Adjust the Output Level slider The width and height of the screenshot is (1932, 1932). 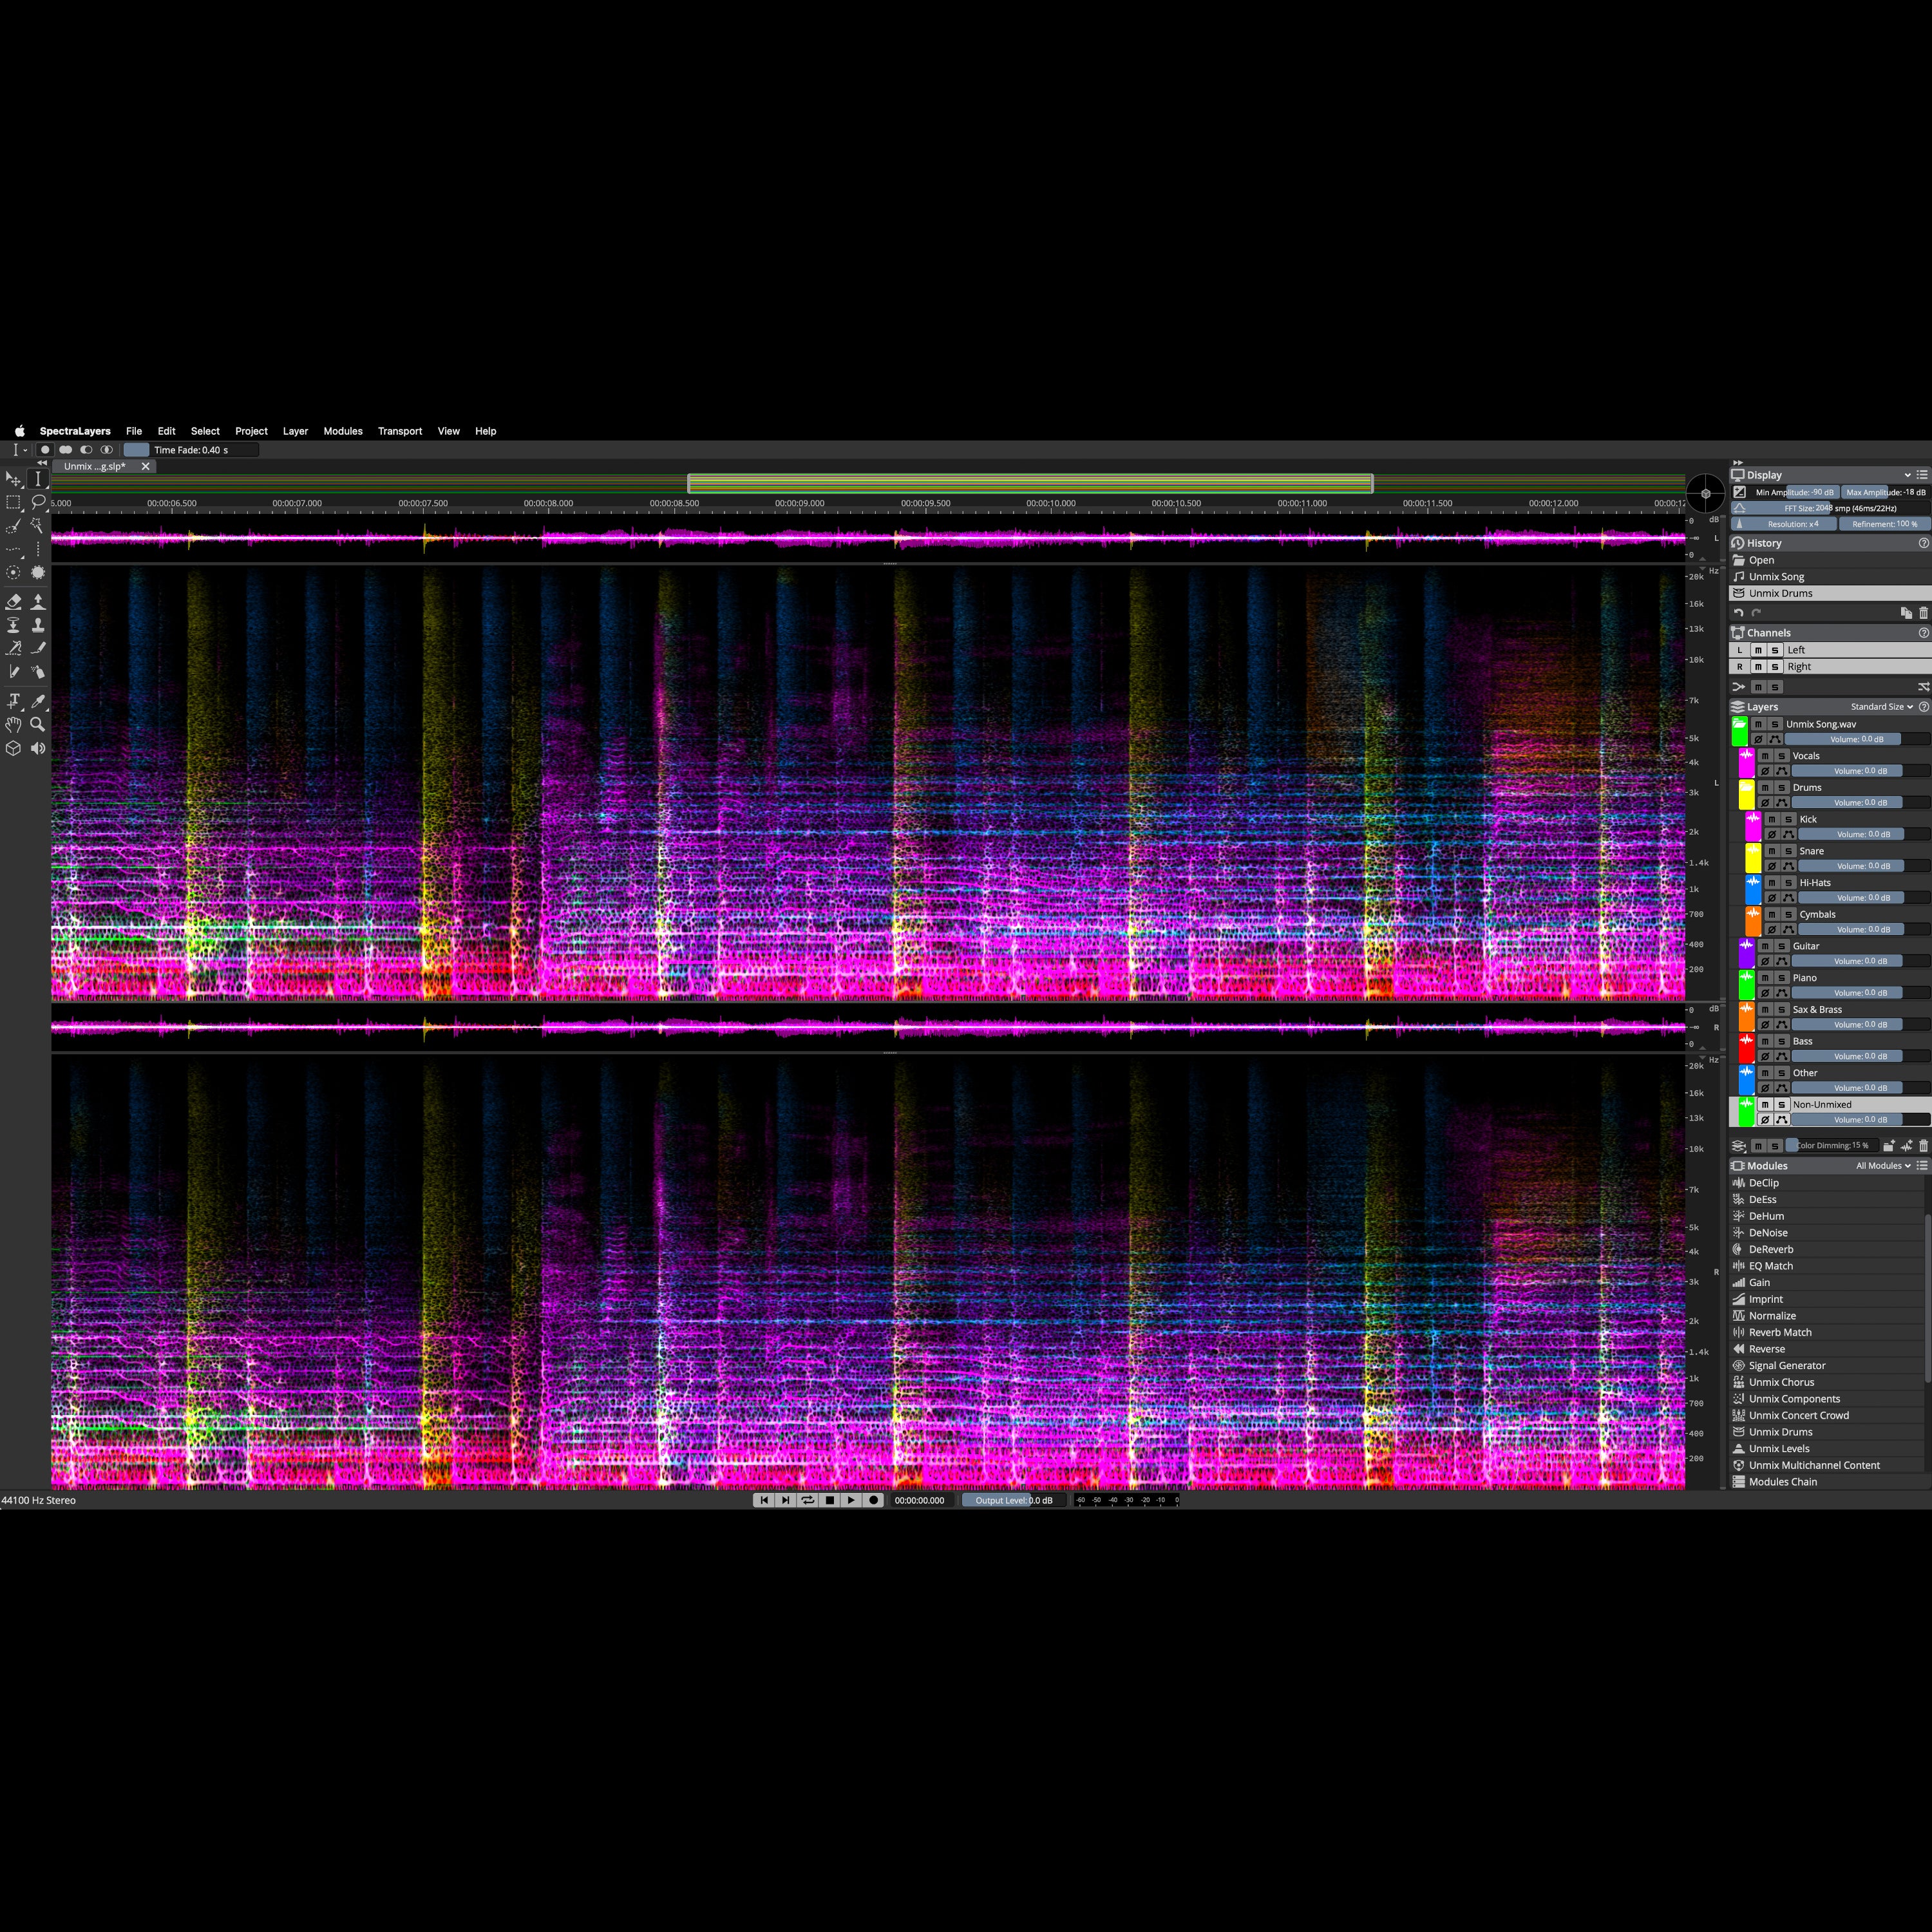click(1013, 1500)
